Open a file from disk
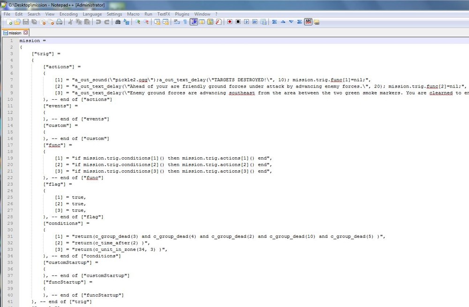469x307 pixels. tap(17, 22)
